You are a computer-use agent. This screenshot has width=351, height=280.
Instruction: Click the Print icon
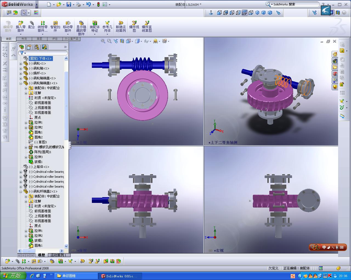pyautogui.click(x=79, y=4)
